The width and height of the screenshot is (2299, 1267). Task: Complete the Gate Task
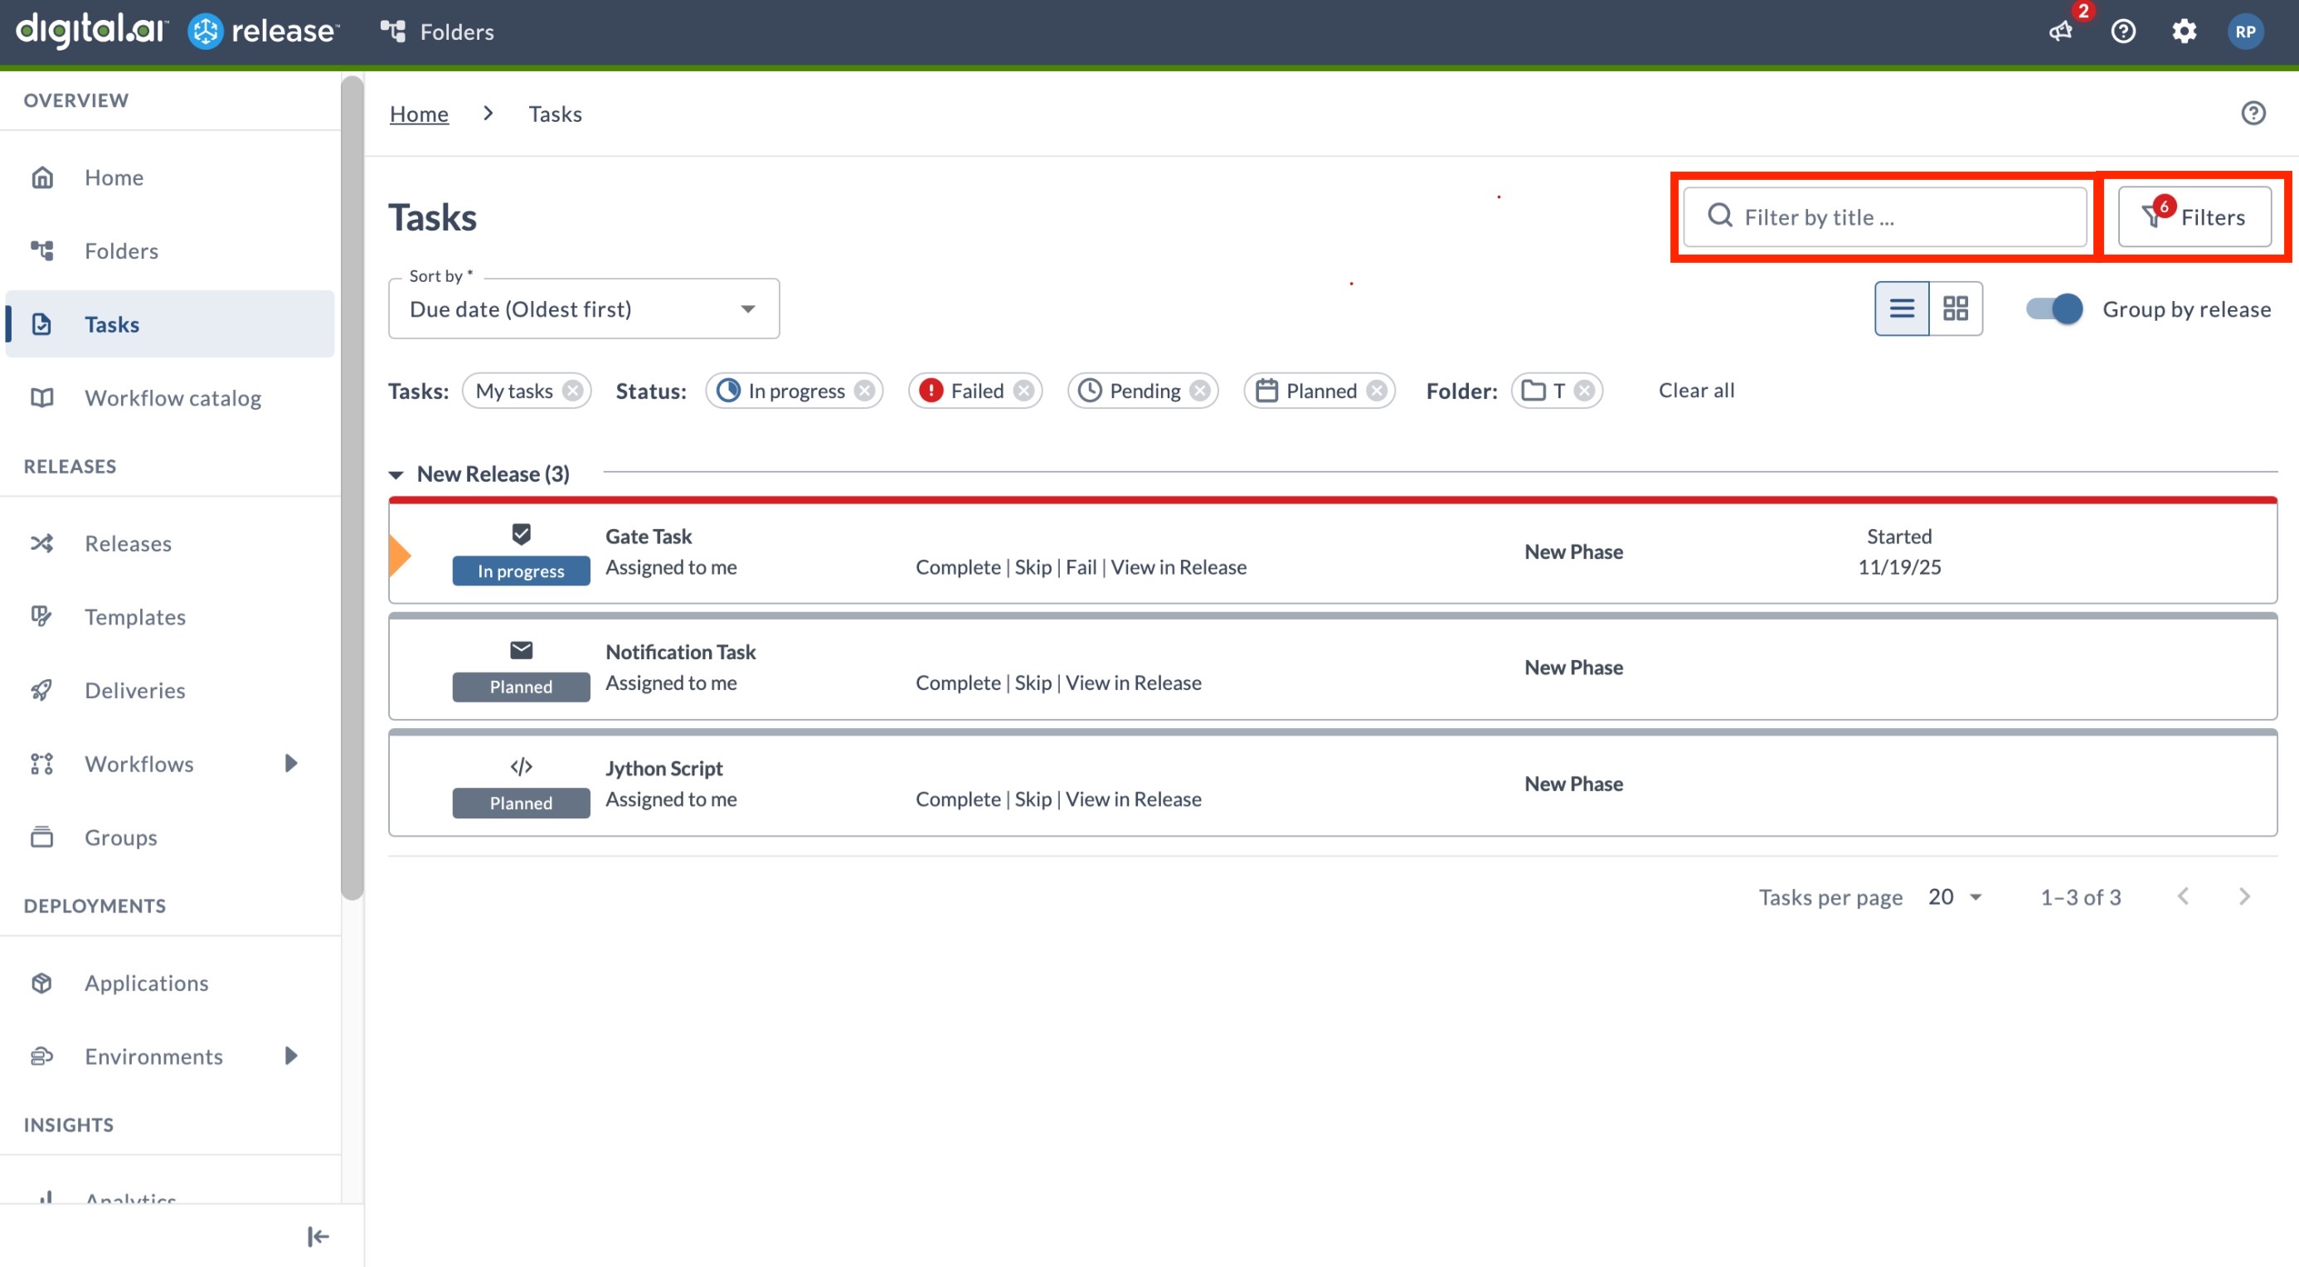957,566
